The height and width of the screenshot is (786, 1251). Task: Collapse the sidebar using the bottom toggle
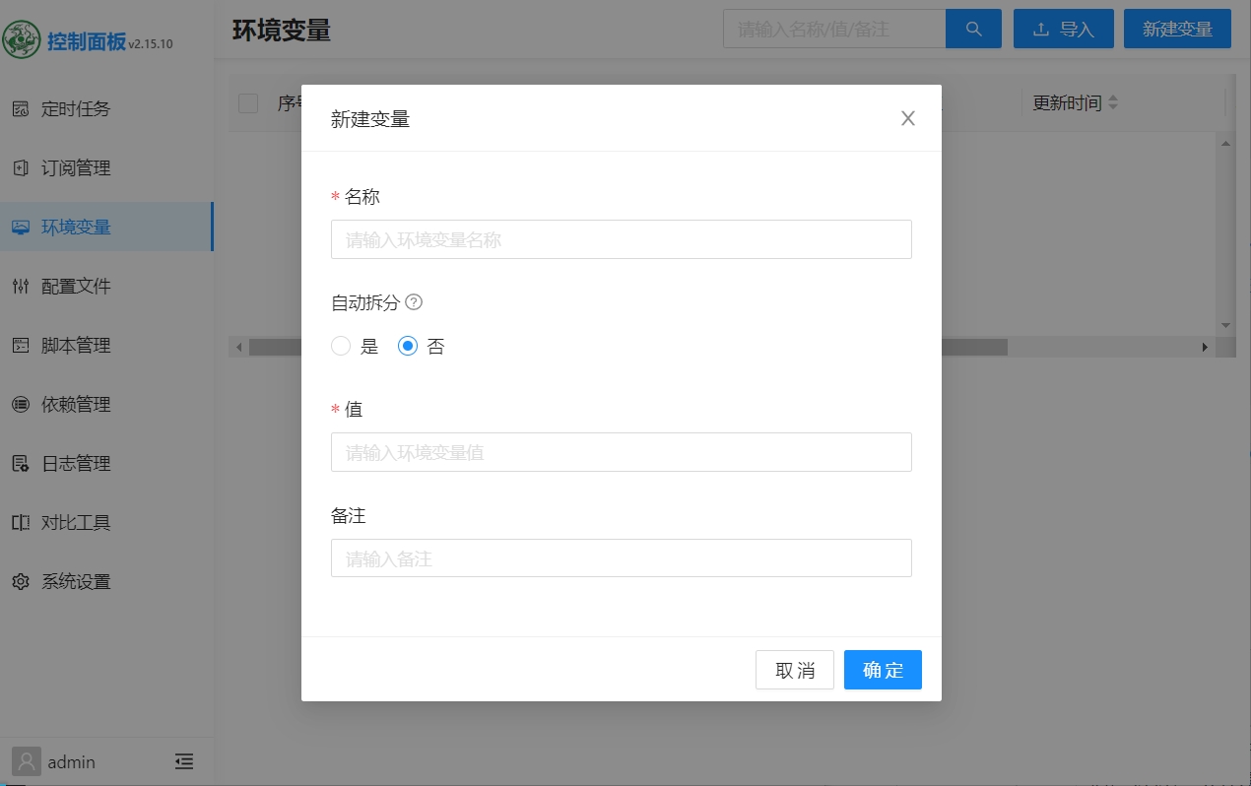(184, 760)
